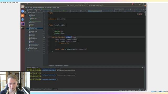
Task: Hide the Terminal panel
Action: point(144,67)
